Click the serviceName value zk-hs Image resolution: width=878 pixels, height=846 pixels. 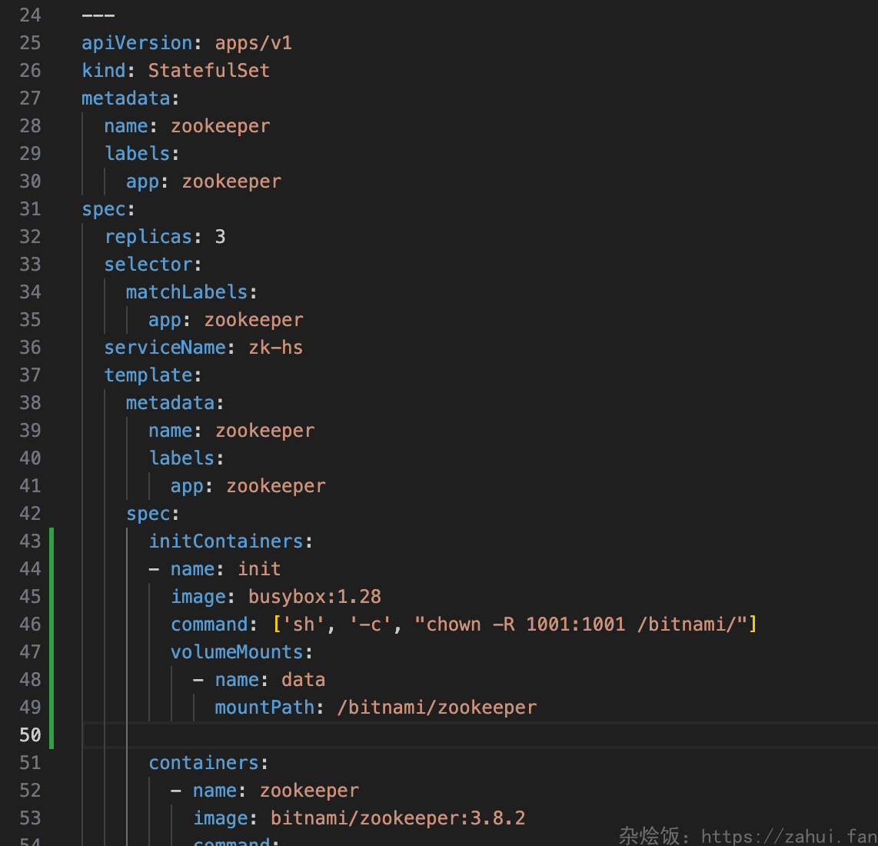pos(275,347)
